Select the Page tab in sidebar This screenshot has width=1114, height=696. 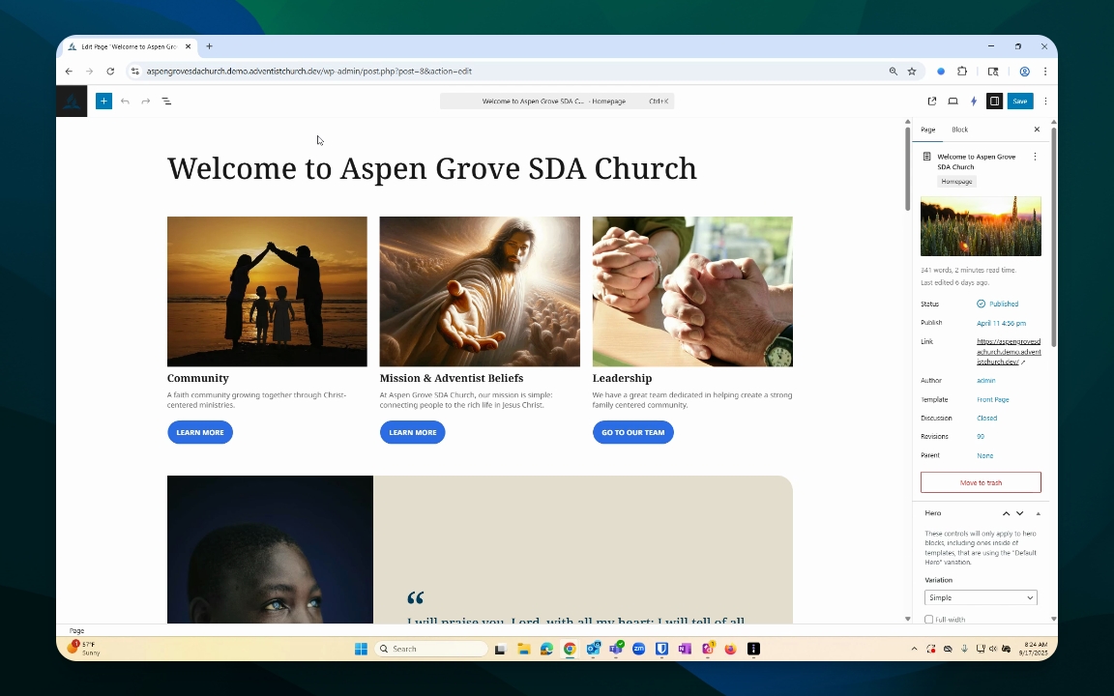tap(927, 130)
